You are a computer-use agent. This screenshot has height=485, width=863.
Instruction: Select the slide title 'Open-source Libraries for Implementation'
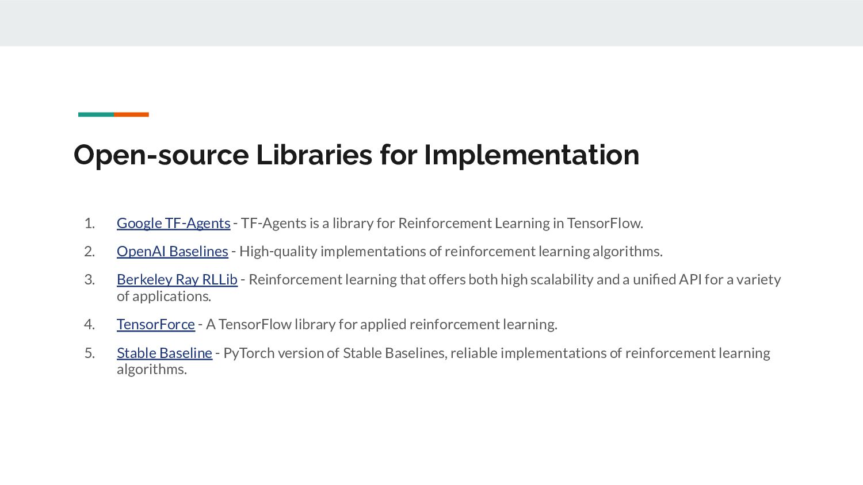tap(357, 155)
